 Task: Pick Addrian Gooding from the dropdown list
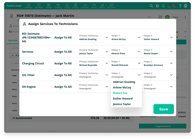click(x=124, y=82)
